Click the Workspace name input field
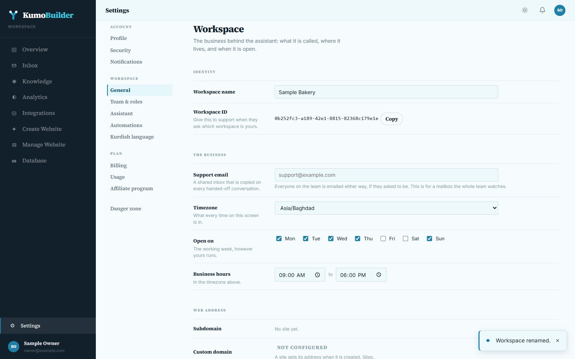This screenshot has height=359, width=575. tap(386, 92)
